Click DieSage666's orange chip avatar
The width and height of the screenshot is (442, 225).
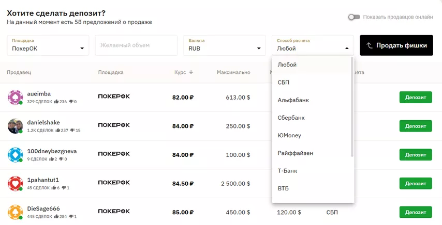(x=15, y=212)
